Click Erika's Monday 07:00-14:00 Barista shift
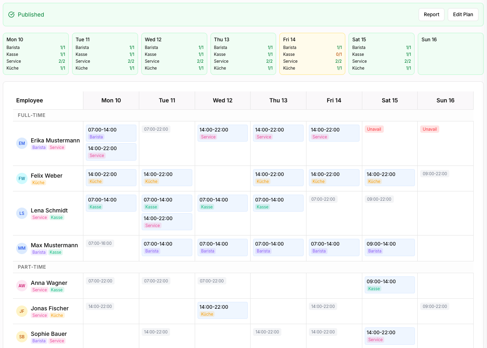This screenshot has width=487, height=348. point(111,133)
